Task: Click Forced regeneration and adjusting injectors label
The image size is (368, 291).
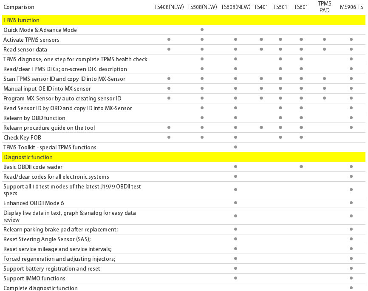Action: coord(59,259)
